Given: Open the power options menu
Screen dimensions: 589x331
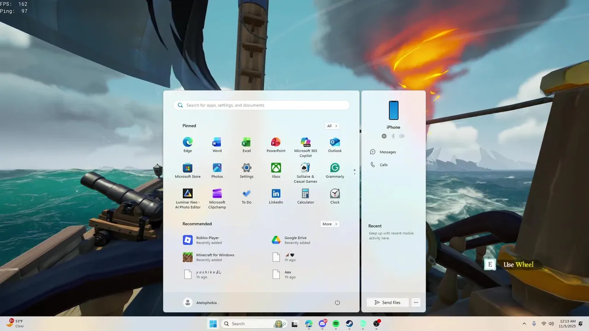Looking at the screenshot, I should coord(337,302).
